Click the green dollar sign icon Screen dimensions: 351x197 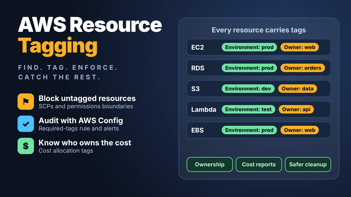[26, 146]
